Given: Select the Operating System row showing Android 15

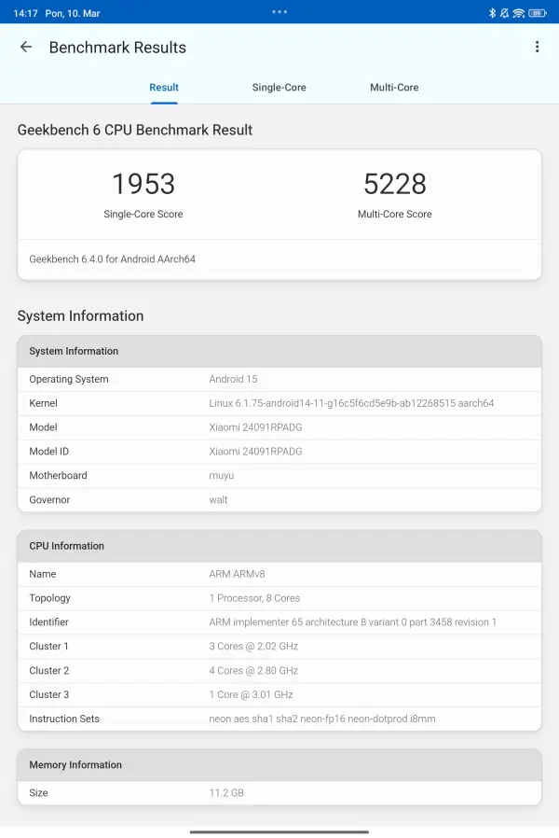Looking at the screenshot, I should click(279, 379).
